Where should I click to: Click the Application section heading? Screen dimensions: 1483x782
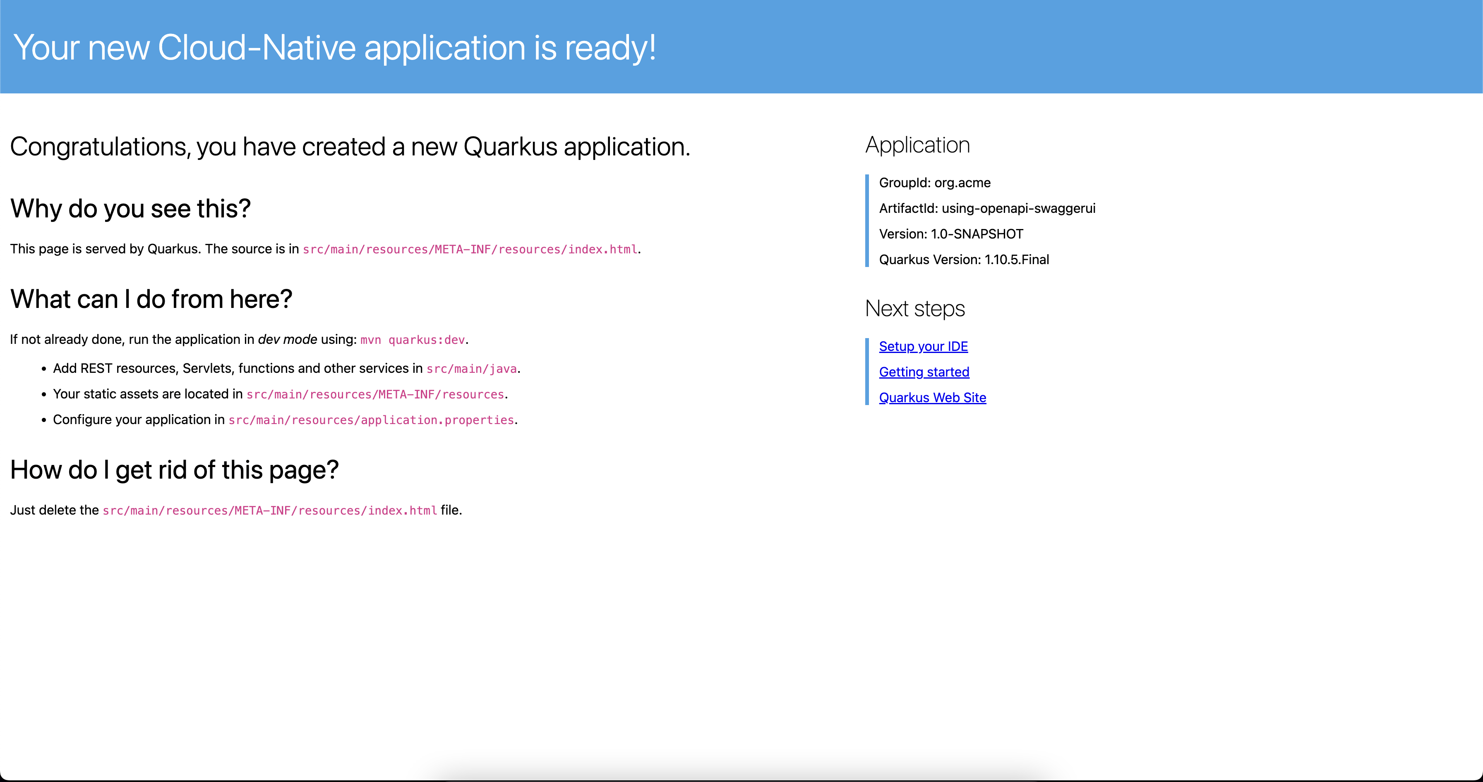[918, 144]
